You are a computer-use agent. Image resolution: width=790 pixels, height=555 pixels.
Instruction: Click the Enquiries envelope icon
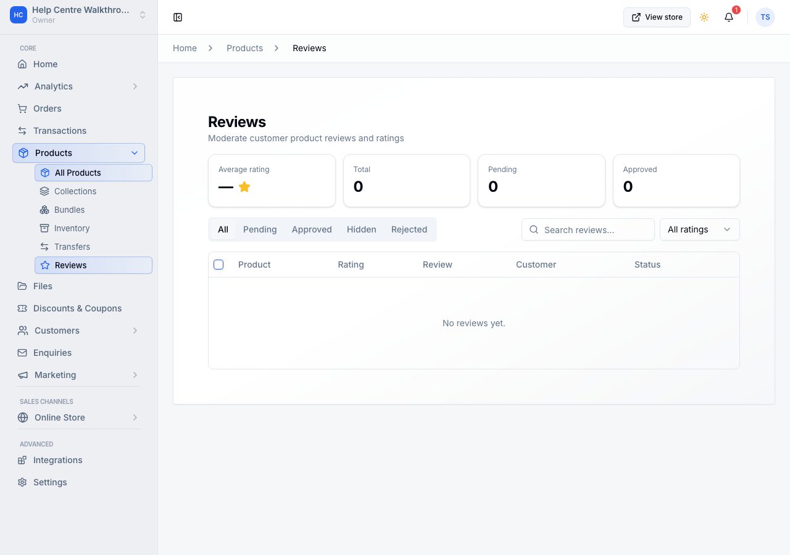click(x=22, y=353)
